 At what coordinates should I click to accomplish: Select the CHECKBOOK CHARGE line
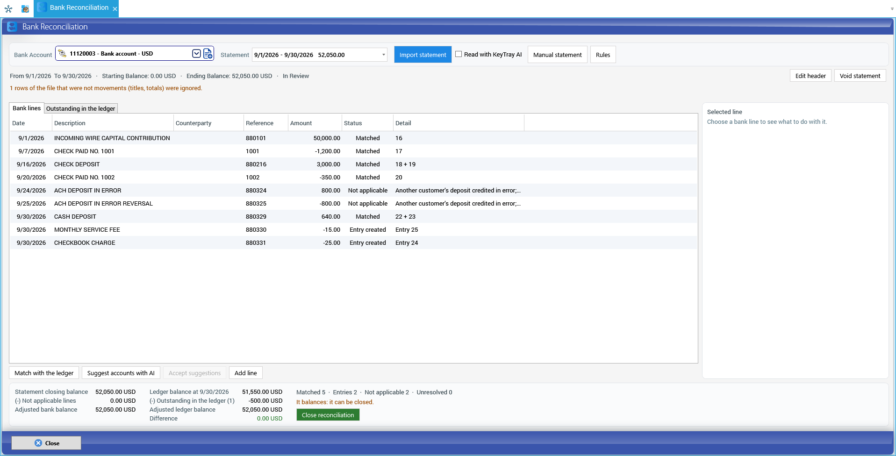[353, 242]
